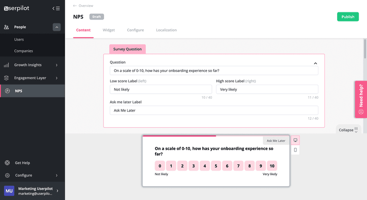Select score 2 in the preview
The width and height of the screenshot is (367, 200).
[182, 166]
